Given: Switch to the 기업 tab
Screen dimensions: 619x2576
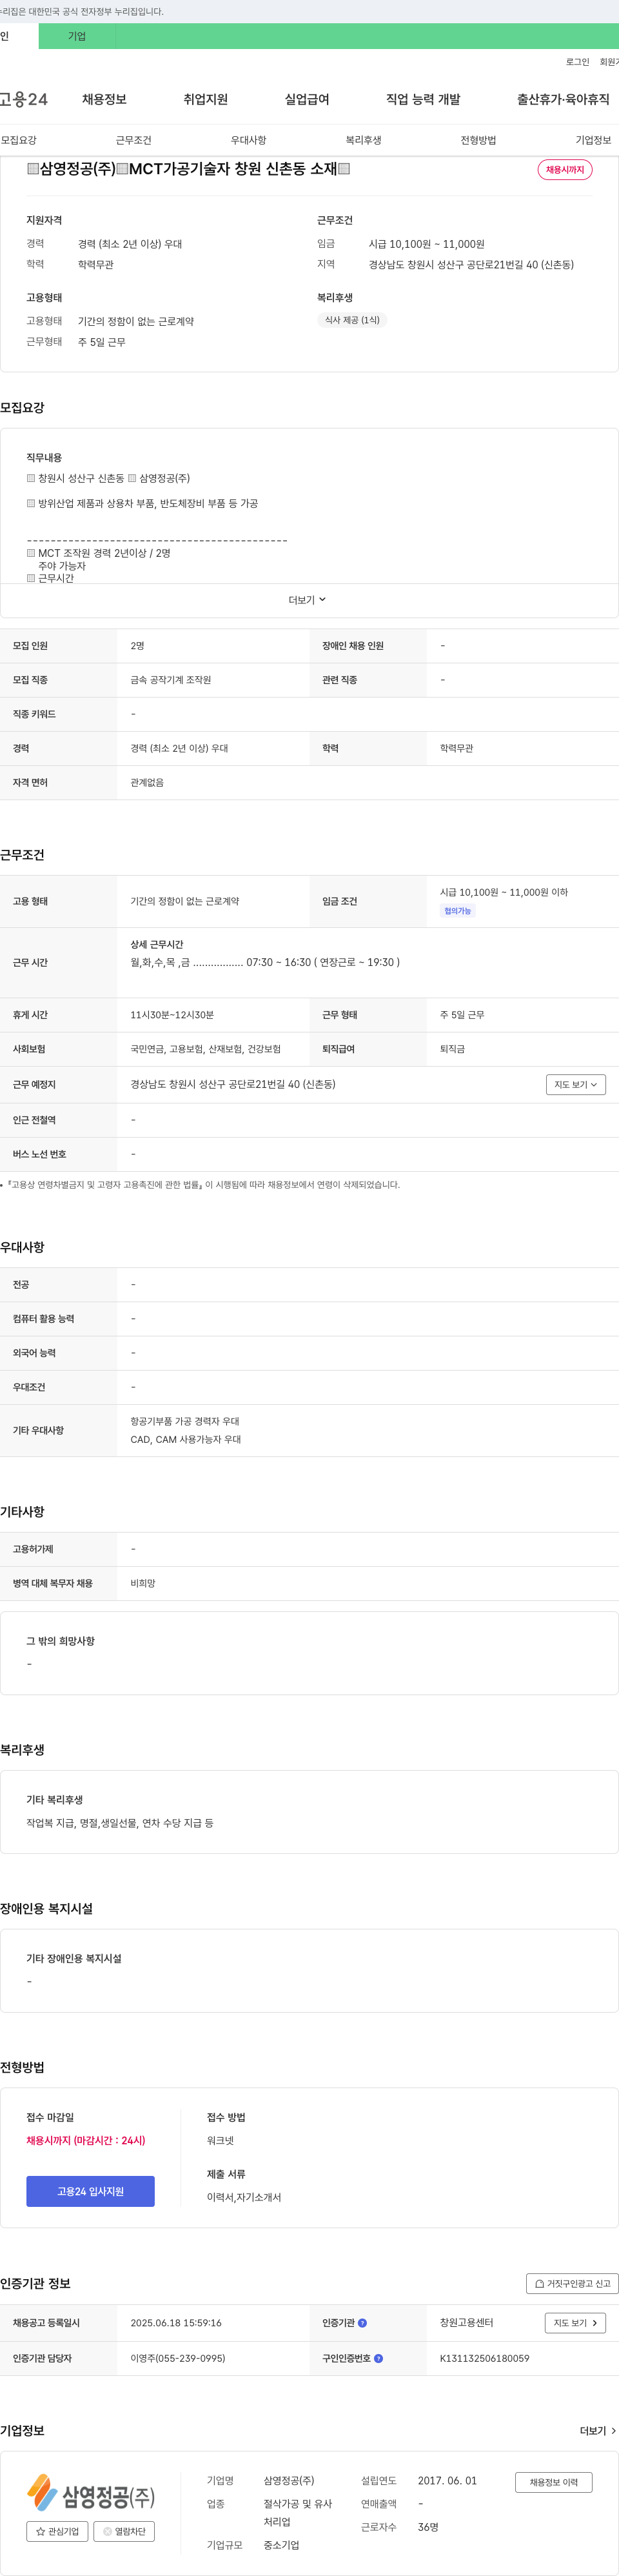Looking at the screenshot, I should click(x=77, y=36).
